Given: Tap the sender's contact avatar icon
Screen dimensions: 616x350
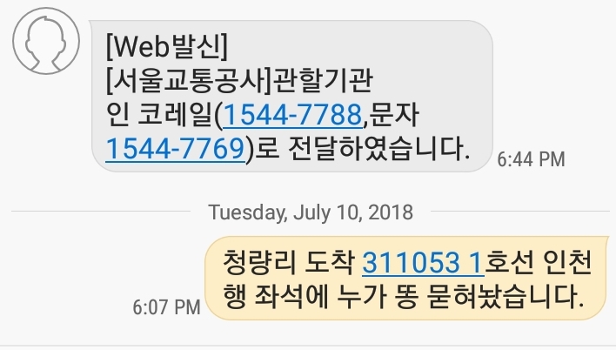Looking at the screenshot, I should (x=46, y=41).
